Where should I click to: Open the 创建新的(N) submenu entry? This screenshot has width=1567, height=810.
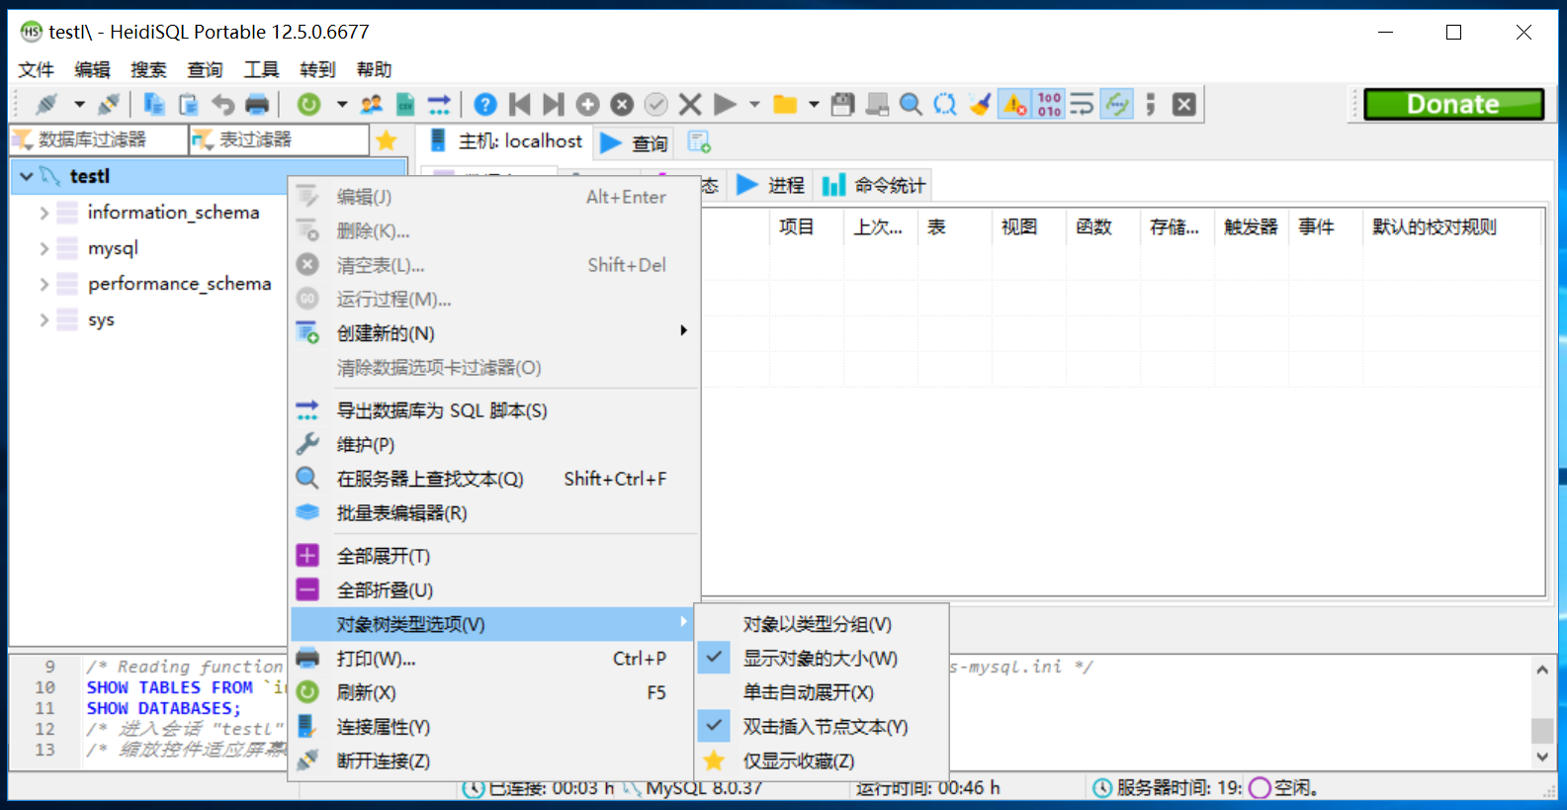[x=494, y=333]
